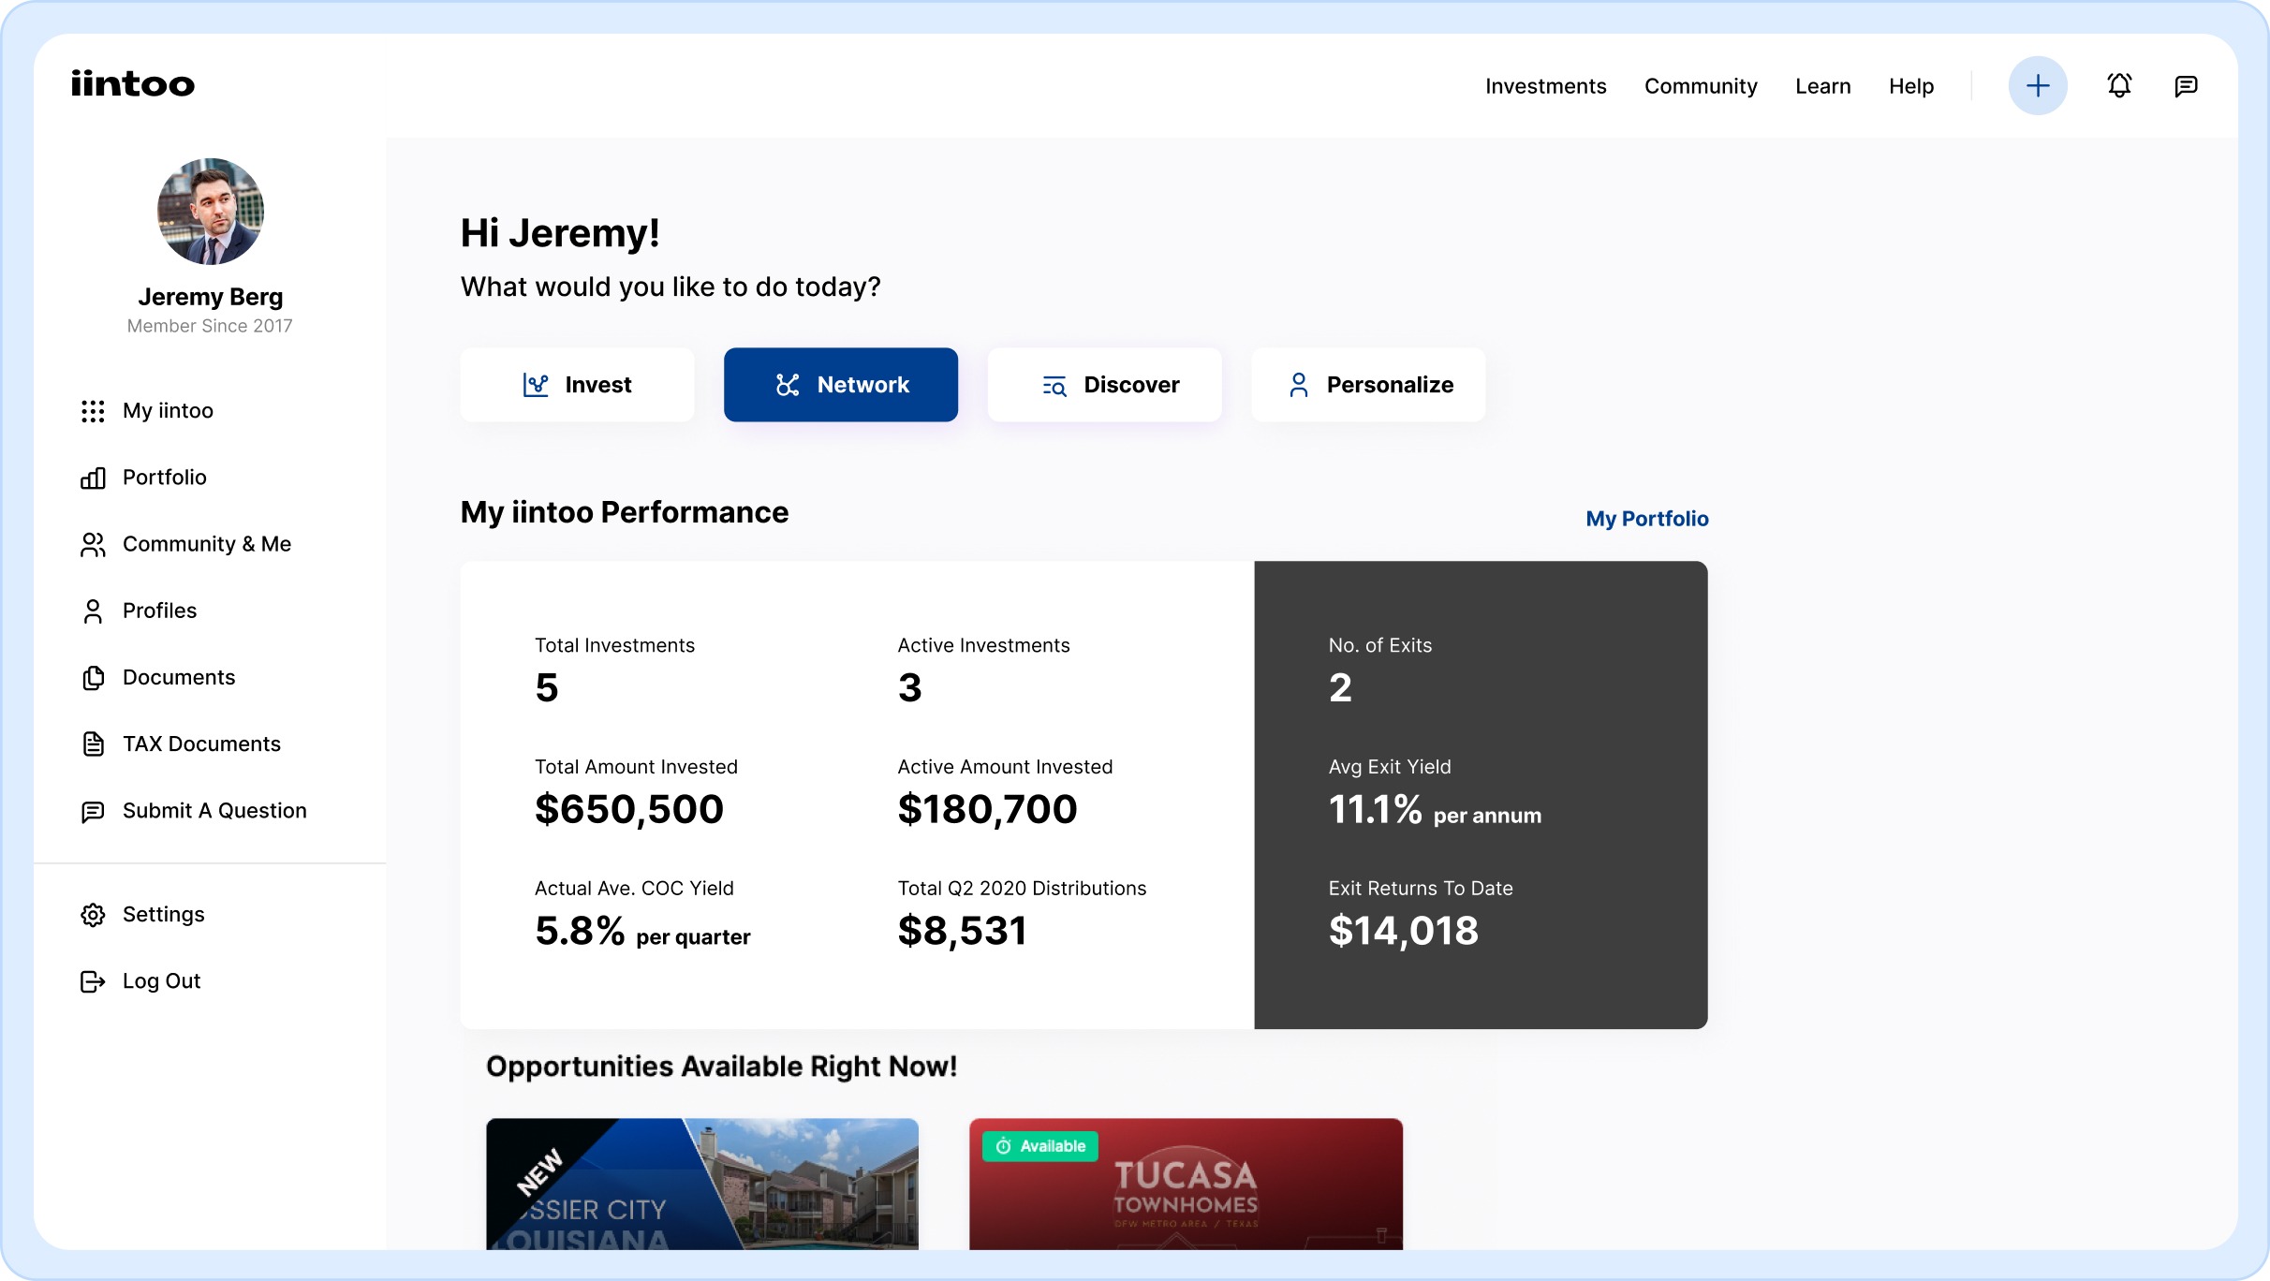Click the My iintoo grid icon

click(x=93, y=411)
